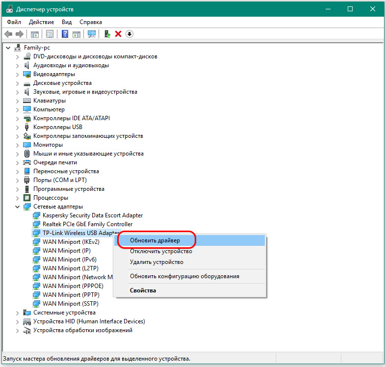
Task: Select WAN Miniport (IPv6)
Action: [x=70, y=260]
